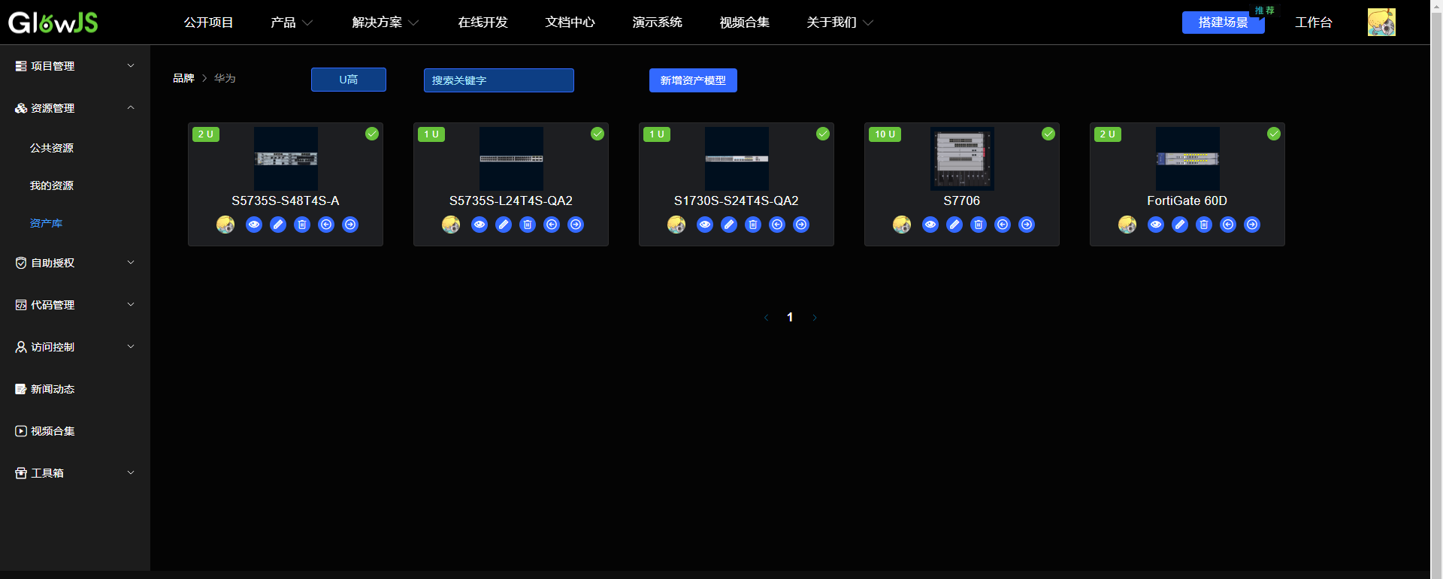Screen dimensions: 1443x579
Task: Preview the S5735S-S48T4S-A model with its eye icon
Action: point(254,225)
